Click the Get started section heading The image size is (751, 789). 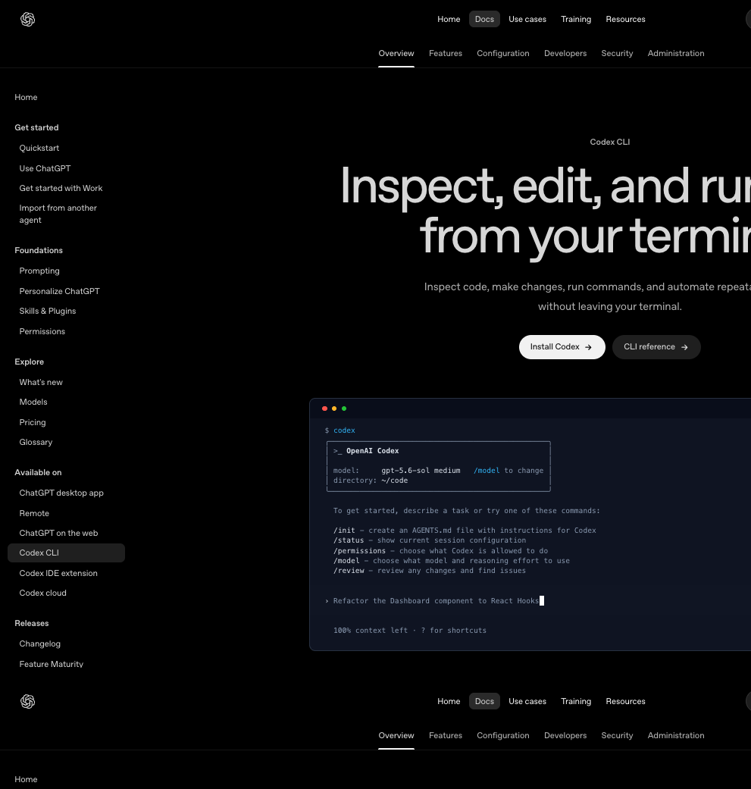[x=36, y=128]
